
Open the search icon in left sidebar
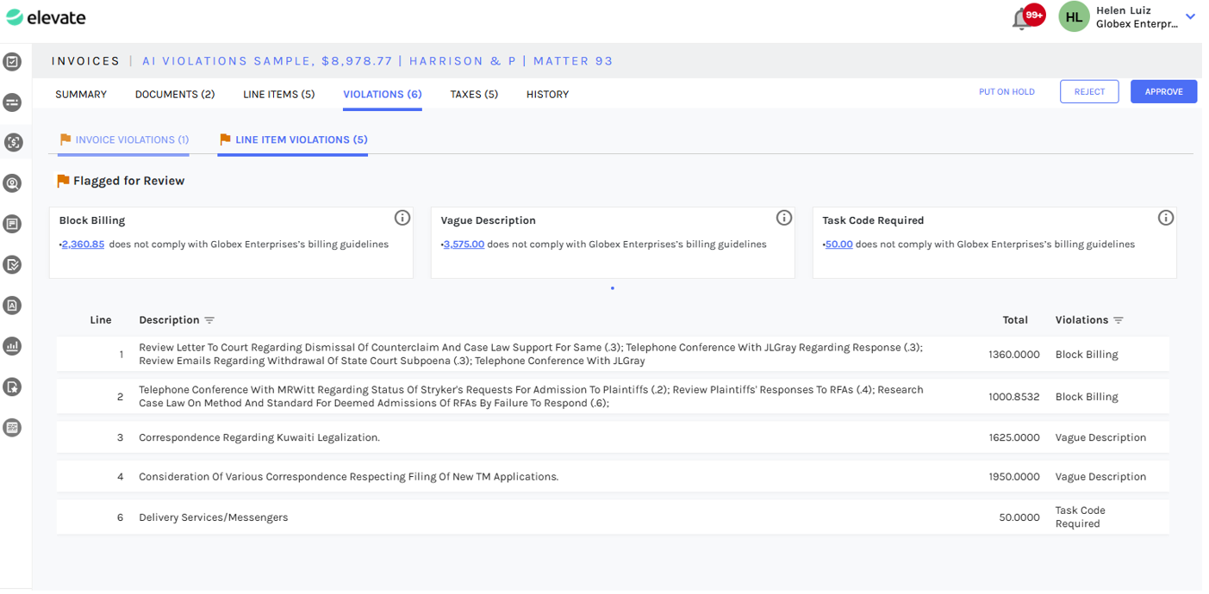click(12, 183)
